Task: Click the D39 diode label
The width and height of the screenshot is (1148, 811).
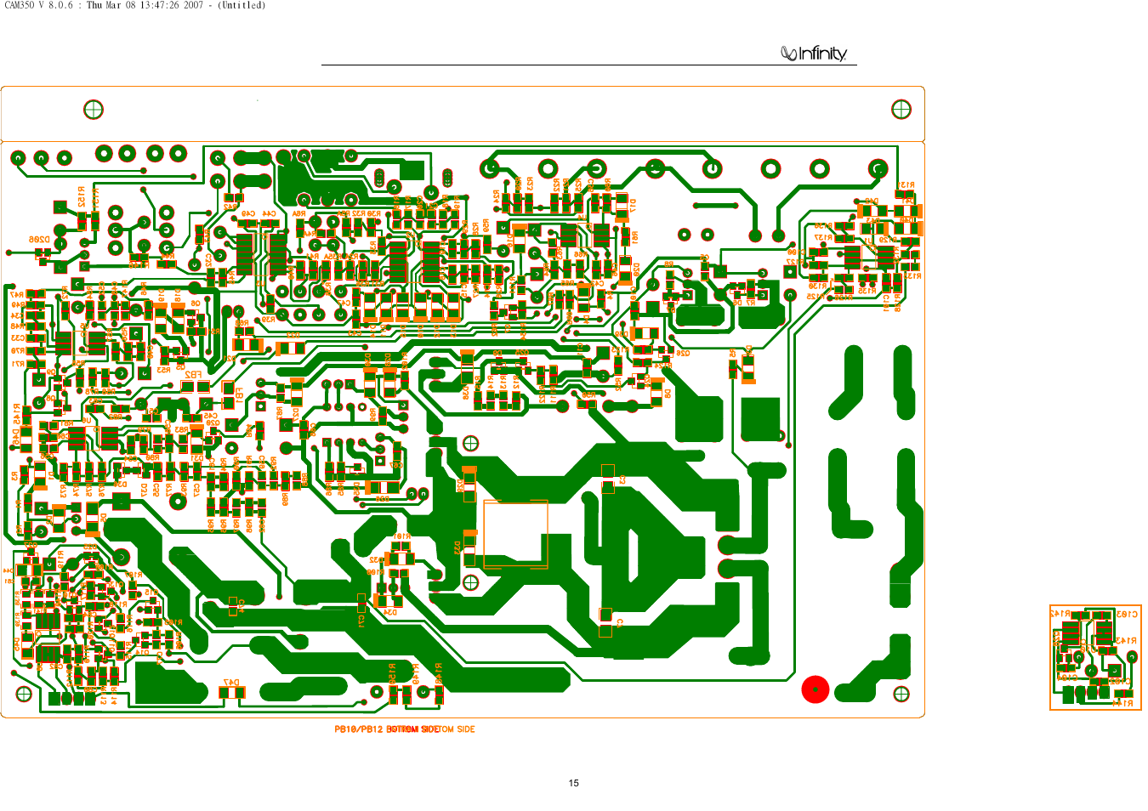Action: (x=622, y=334)
